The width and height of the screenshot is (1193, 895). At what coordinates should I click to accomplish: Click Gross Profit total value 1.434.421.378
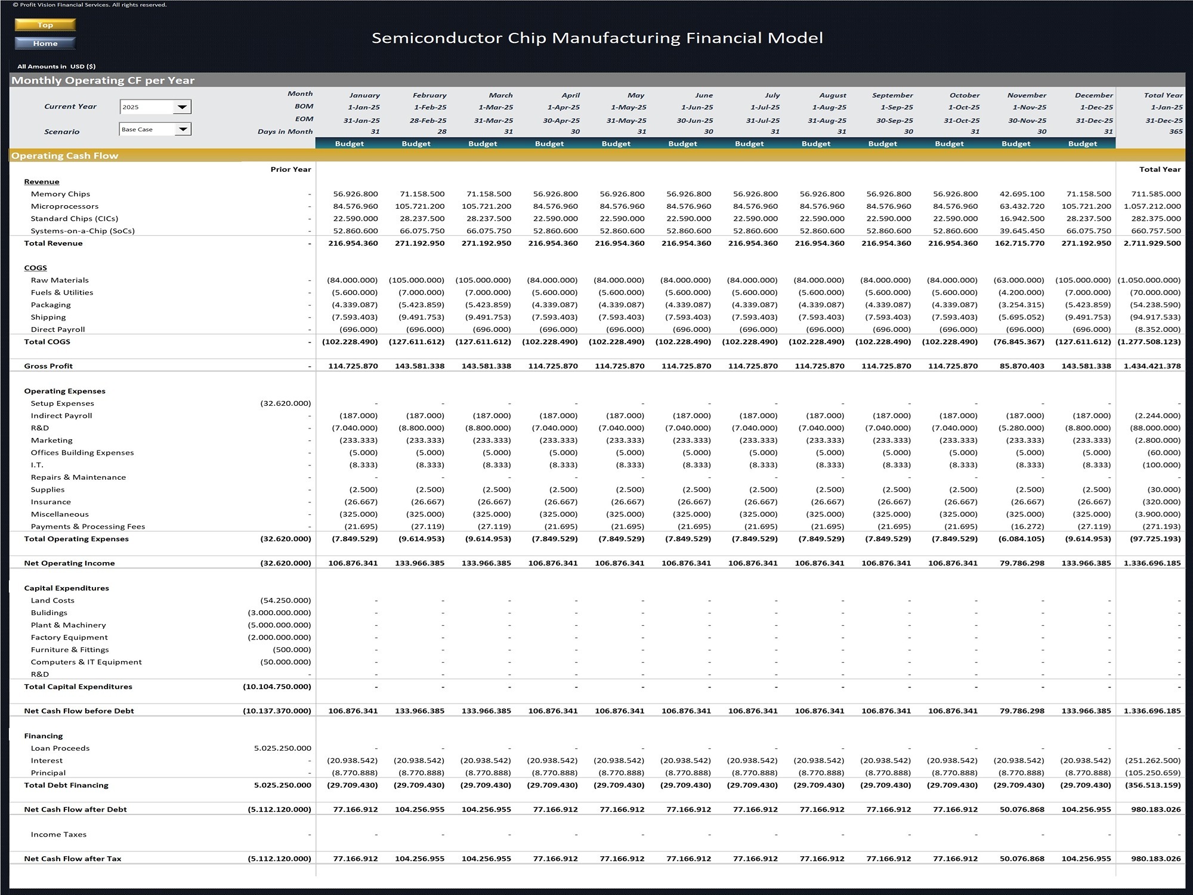1152,366
